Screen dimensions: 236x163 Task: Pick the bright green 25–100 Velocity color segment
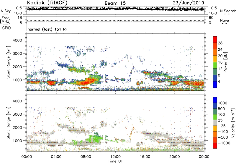click(x=215, y=117)
